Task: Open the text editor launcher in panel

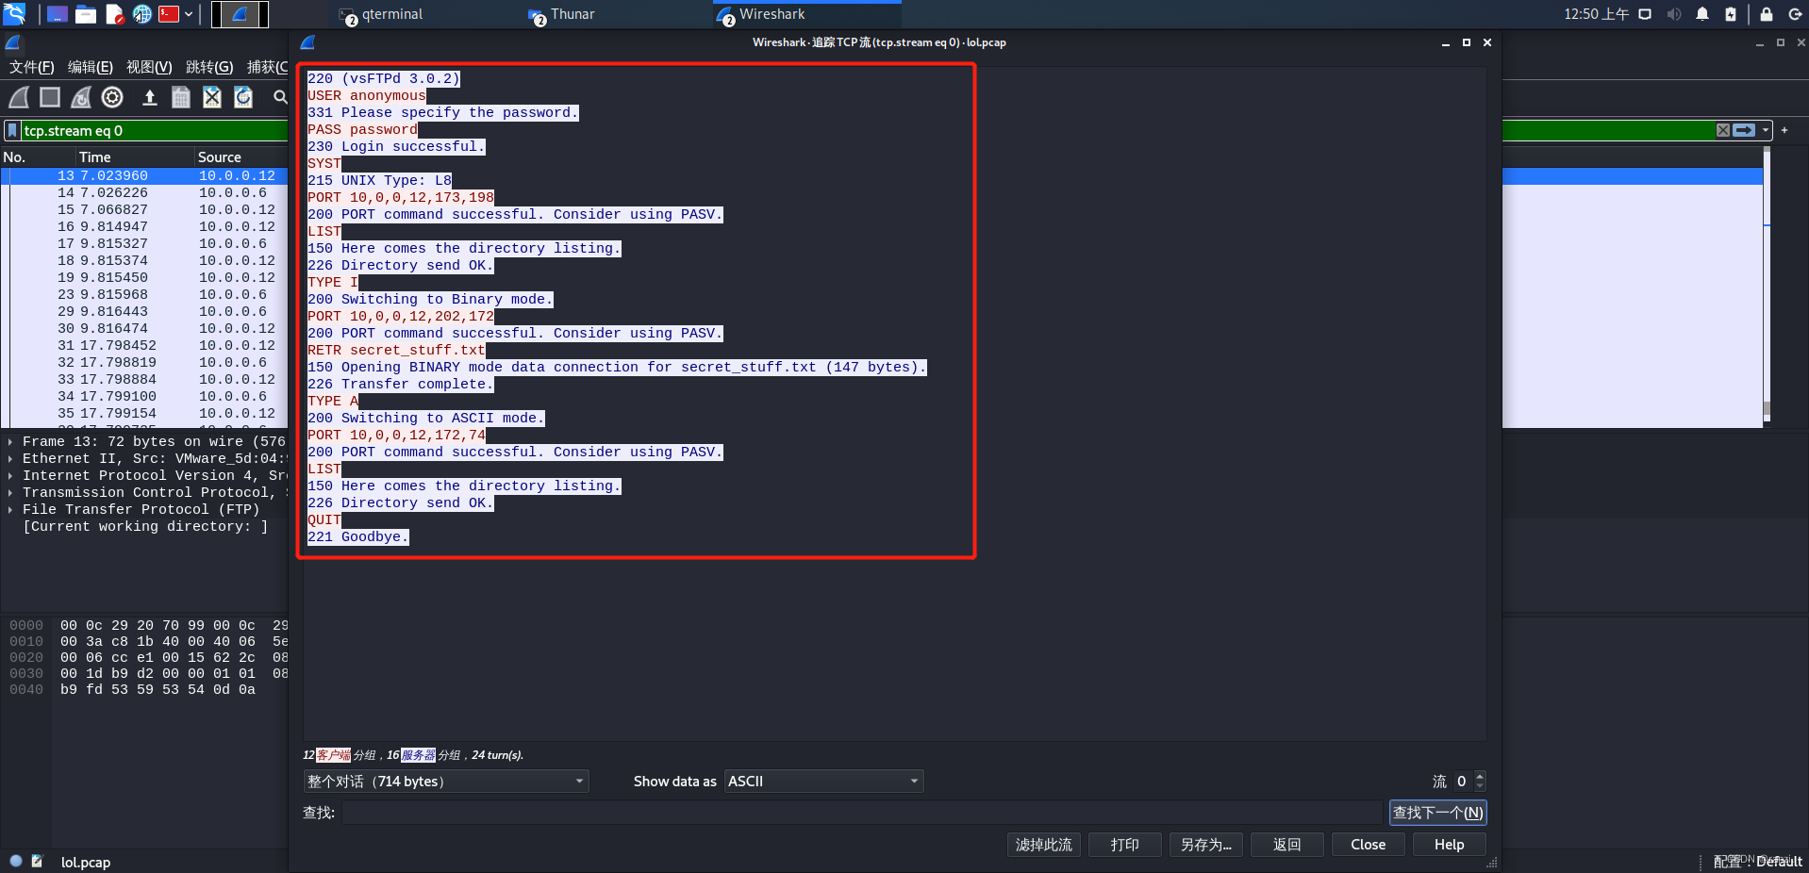Action: [x=114, y=14]
